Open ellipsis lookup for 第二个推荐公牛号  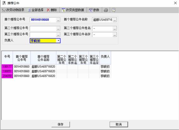[x=58, y=28]
